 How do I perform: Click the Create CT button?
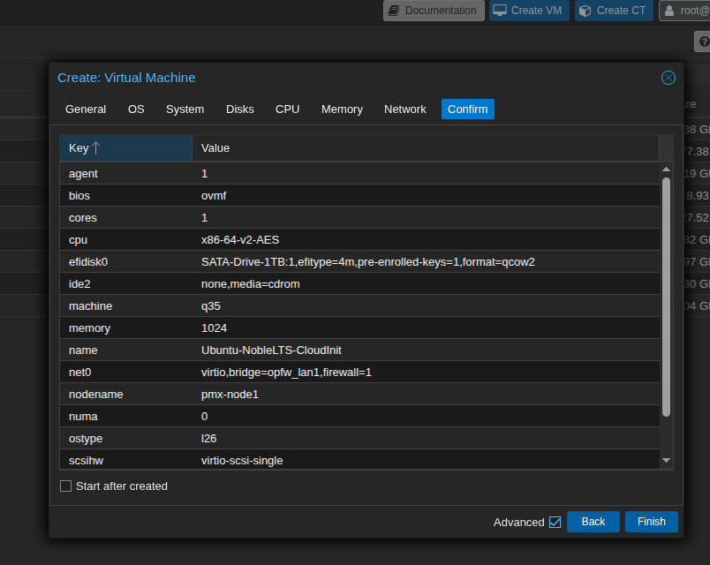[614, 11]
